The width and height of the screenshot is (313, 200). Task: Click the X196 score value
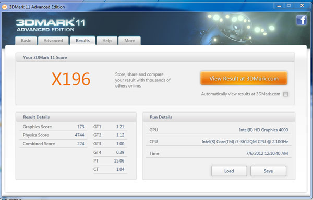71,79
